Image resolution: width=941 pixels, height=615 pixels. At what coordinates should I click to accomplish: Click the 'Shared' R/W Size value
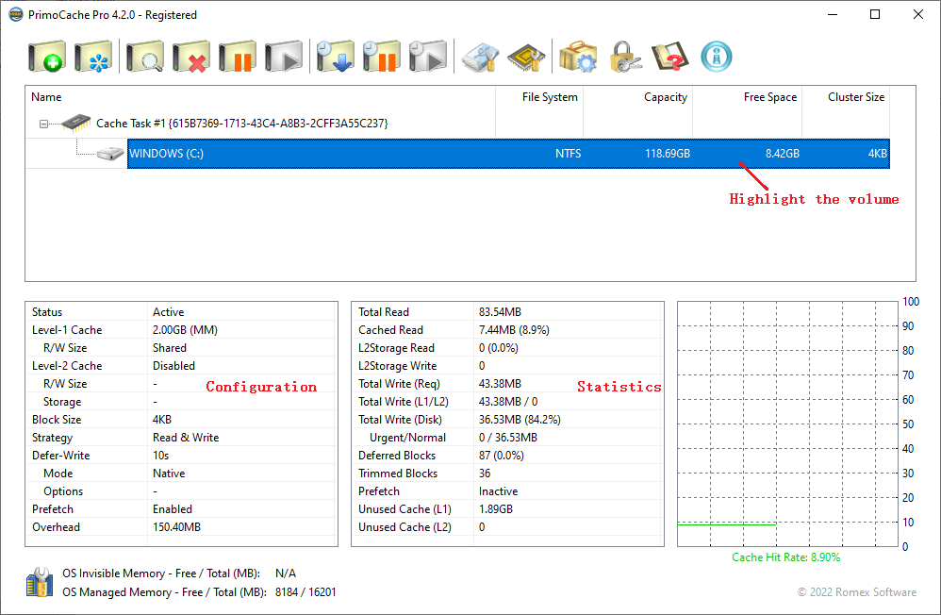[x=169, y=348]
